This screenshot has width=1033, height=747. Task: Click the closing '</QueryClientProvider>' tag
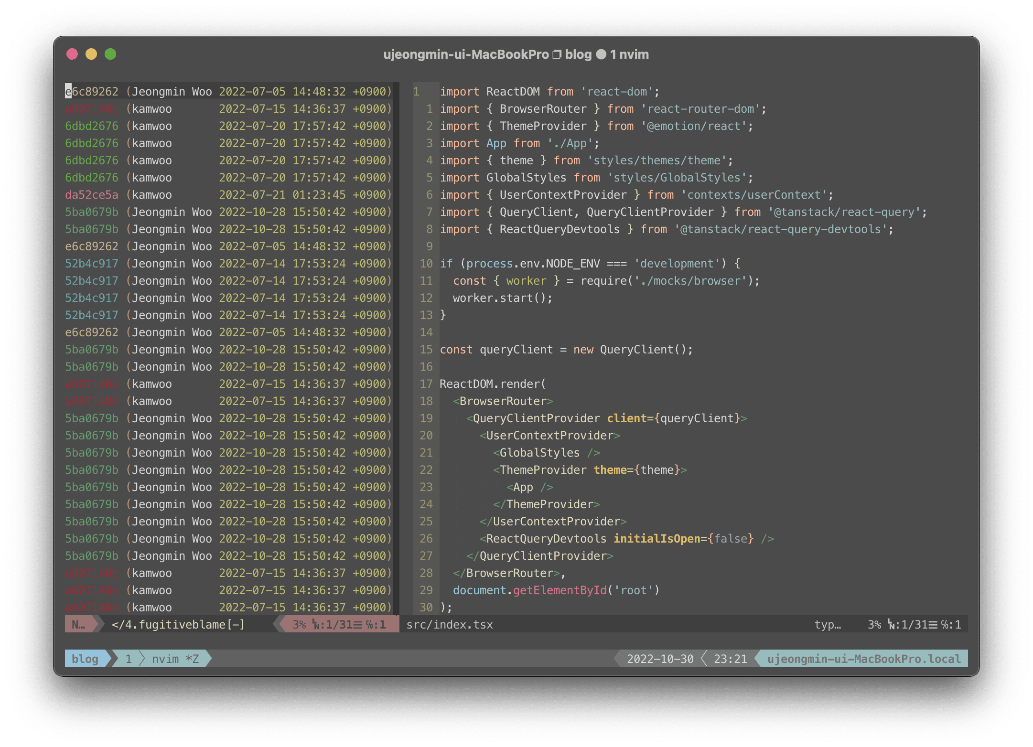pos(540,555)
